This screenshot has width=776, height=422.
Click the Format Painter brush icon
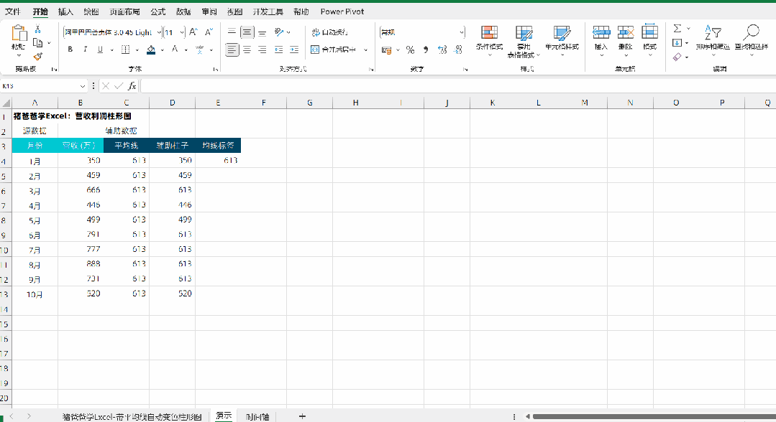click(37, 57)
